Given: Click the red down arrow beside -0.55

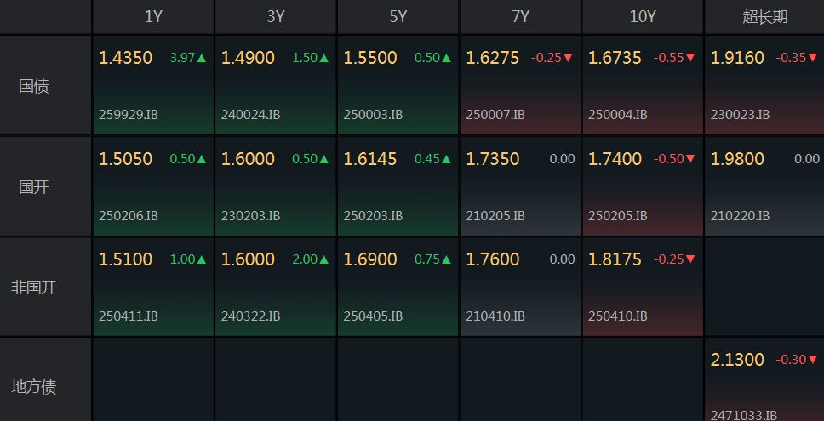Looking at the screenshot, I should [690, 59].
